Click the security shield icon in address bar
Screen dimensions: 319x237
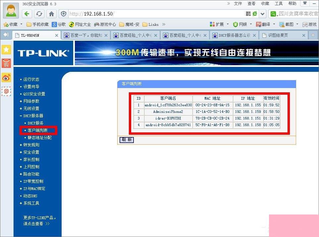[64, 14]
